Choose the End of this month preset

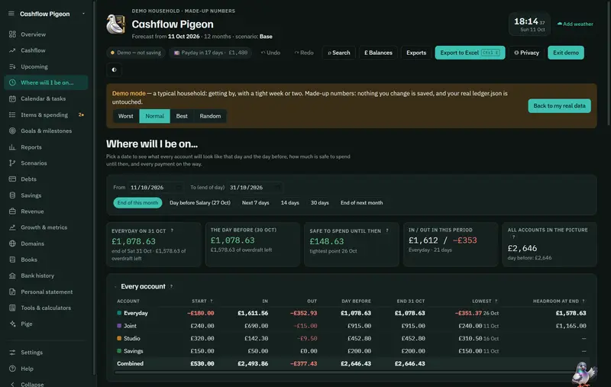pyautogui.click(x=137, y=203)
